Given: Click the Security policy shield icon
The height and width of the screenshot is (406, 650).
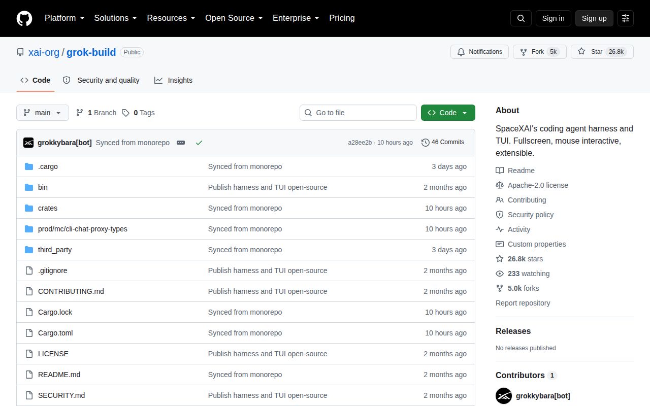Looking at the screenshot, I should pos(500,215).
